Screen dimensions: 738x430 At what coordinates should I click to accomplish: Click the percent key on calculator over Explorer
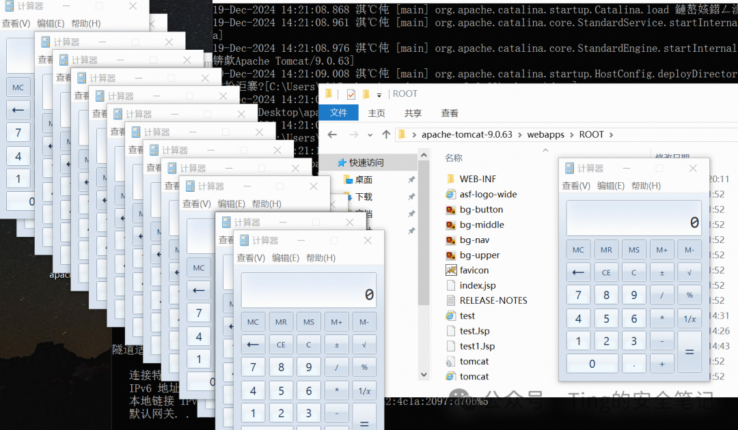pyautogui.click(x=689, y=295)
